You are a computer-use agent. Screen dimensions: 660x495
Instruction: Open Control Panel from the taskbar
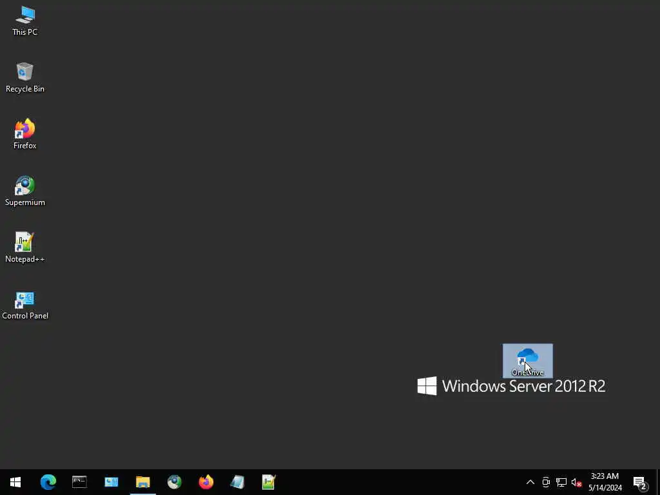pyautogui.click(x=111, y=482)
